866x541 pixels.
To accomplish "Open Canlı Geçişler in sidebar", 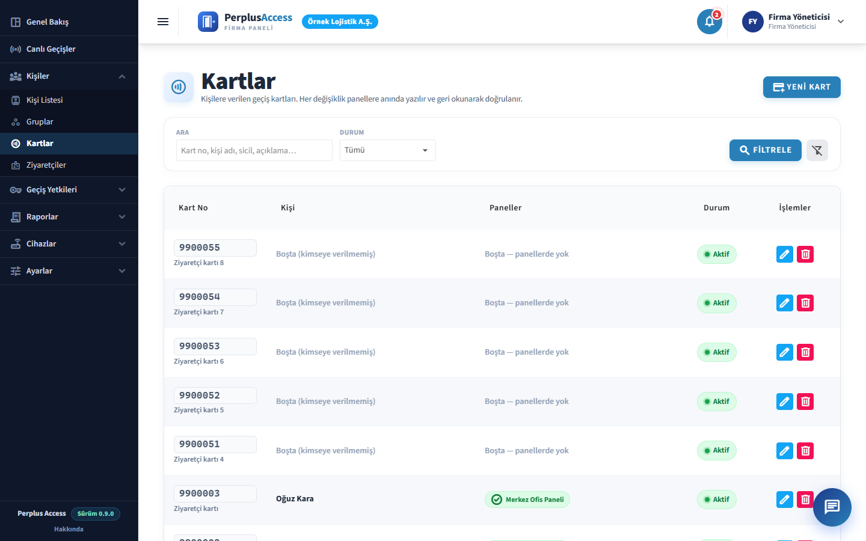I will click(x=69, y=49).
